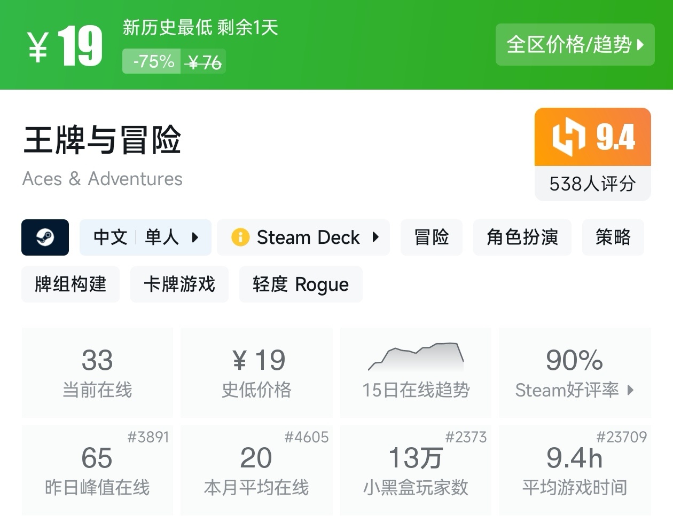This screenshot has height=516, width=673.
Task: Open the 小黑盒玩家数 stat card
Action: point(416,470)
